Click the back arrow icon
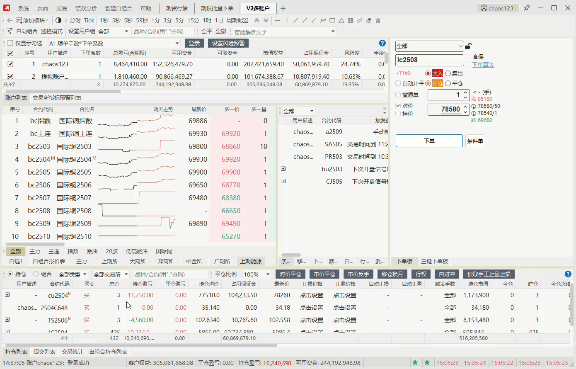The image size is (576, 369). pyautogui.click(x=10, y=20)
